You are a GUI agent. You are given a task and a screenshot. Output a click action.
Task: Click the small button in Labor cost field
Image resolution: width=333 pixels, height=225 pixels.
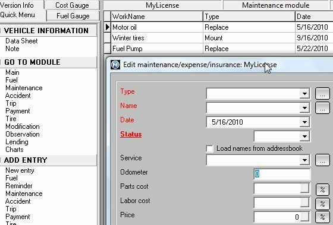(x=304, y=202)
